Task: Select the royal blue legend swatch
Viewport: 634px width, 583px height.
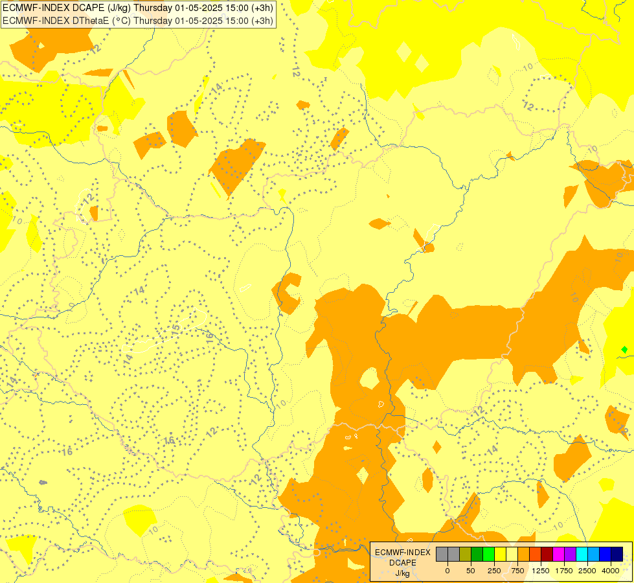Action: [x=606, y=554]
